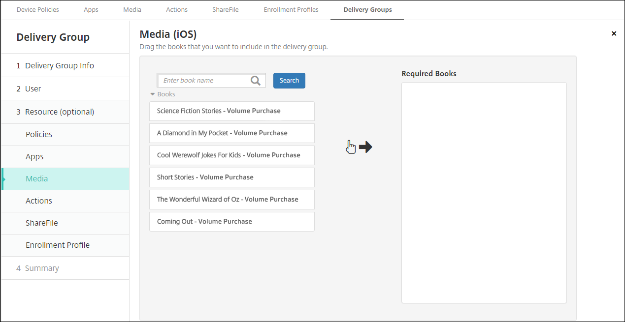Open the User step
The height and width of the screenshot is (322, 625).
point(33,89)
